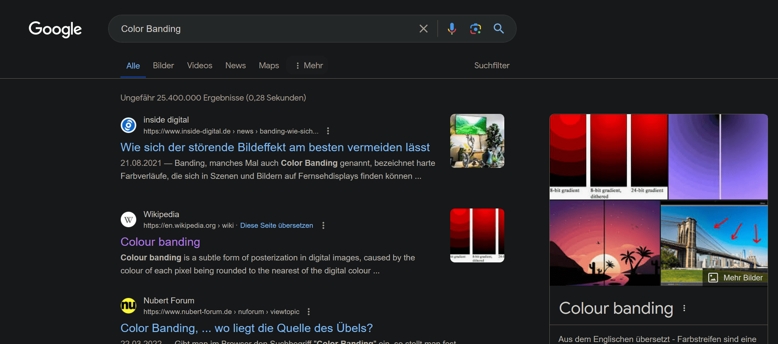Image resolution: width=778 pixels, height=344 pixels.
Task: Click the nubert-forum.de URL breadcrumb
Action: pos(221,312)
